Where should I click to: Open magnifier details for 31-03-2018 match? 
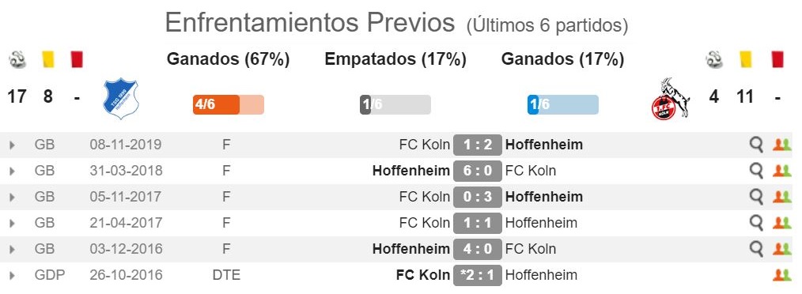tap(756, 171)
